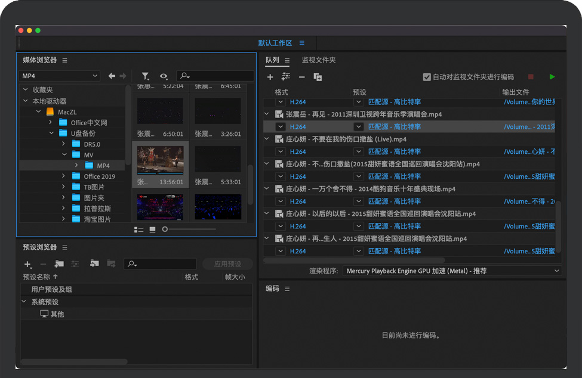This screenshot has width=582, height=378.
Task: Click the duplicate icon in queue toolbar
Action: (318, 77)
